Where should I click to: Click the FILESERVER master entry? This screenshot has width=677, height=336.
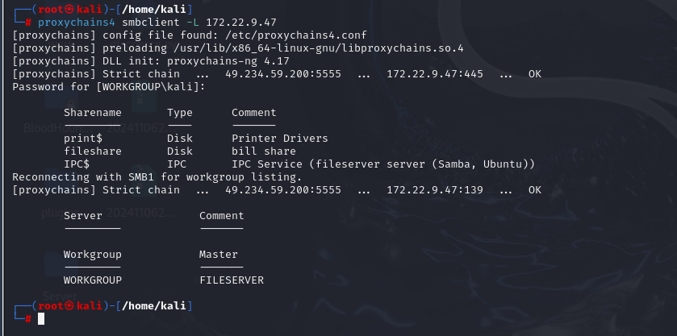click(x=232, y=280)
